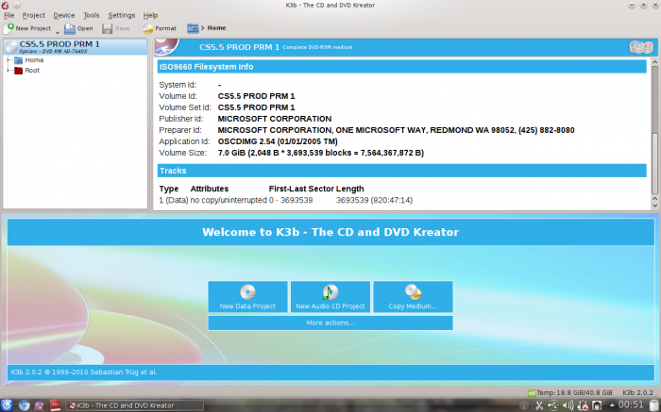Open the Project menu
Viewport: 661px width, 412px height.
click(34, 15)
